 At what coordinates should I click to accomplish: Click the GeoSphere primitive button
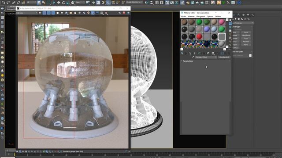(246, 36)
